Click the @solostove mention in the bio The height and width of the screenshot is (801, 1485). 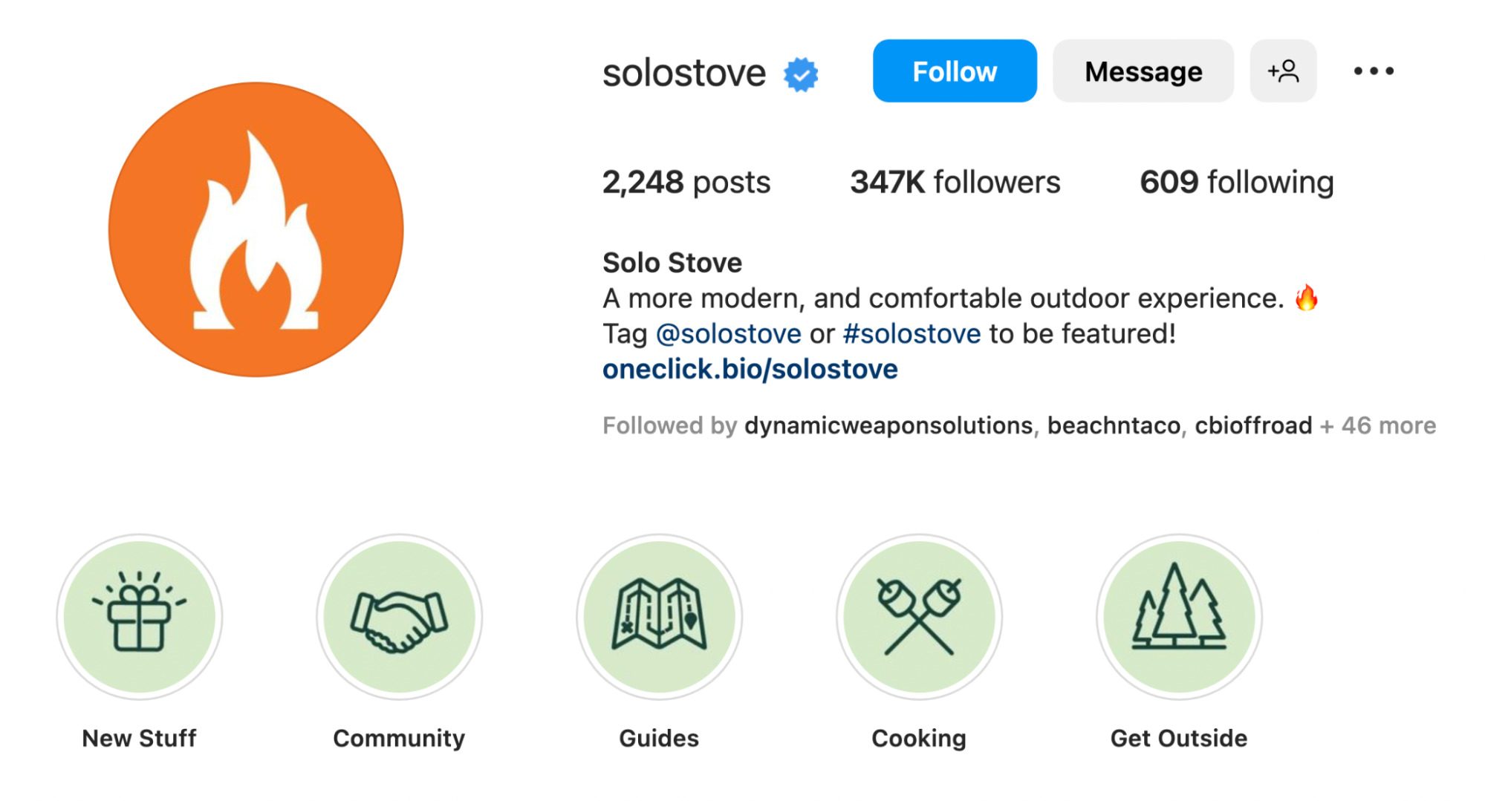pos(729,333)
